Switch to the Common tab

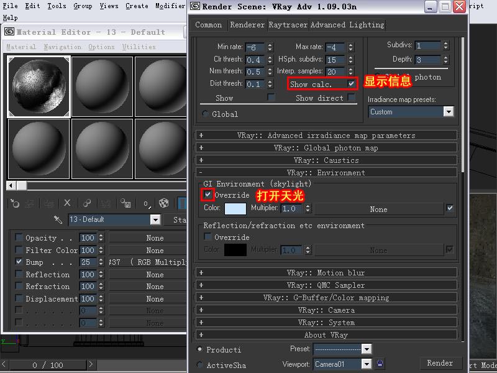(208, 25)
